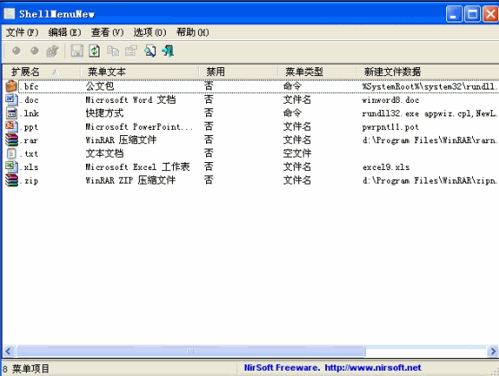Image resolution: width=499 pixels, height=376 pixels.
Task: Click the 文本文档 menu text cell
Action: 105,153
